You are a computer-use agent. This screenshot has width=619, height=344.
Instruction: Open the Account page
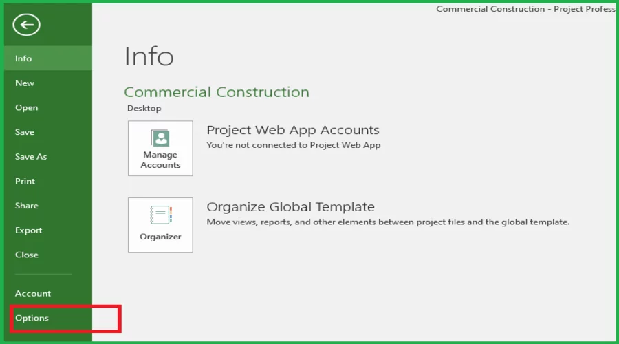coord(48,294)
